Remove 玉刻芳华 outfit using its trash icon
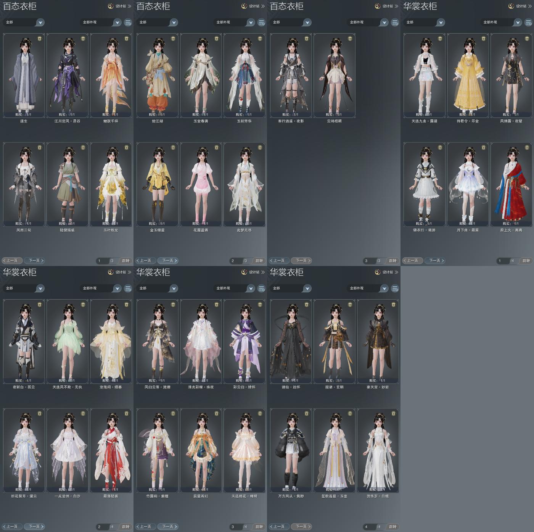Screen dimensions: 534x532 [x=260, y=39]
